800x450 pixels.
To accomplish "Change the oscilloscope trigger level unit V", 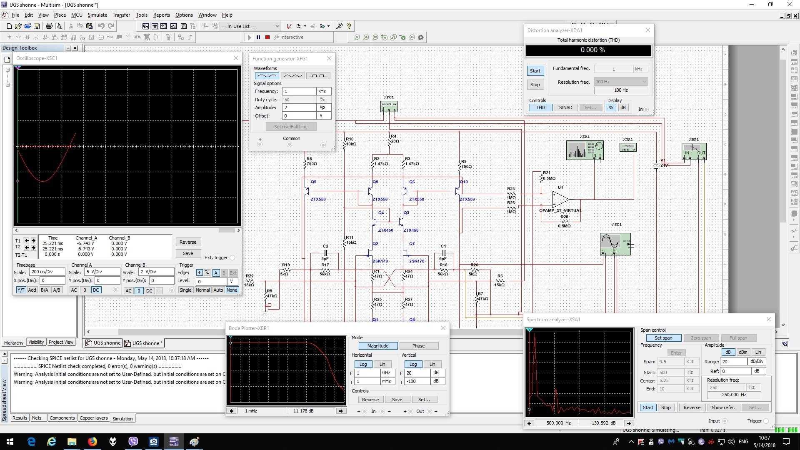I will coord(233,281).
